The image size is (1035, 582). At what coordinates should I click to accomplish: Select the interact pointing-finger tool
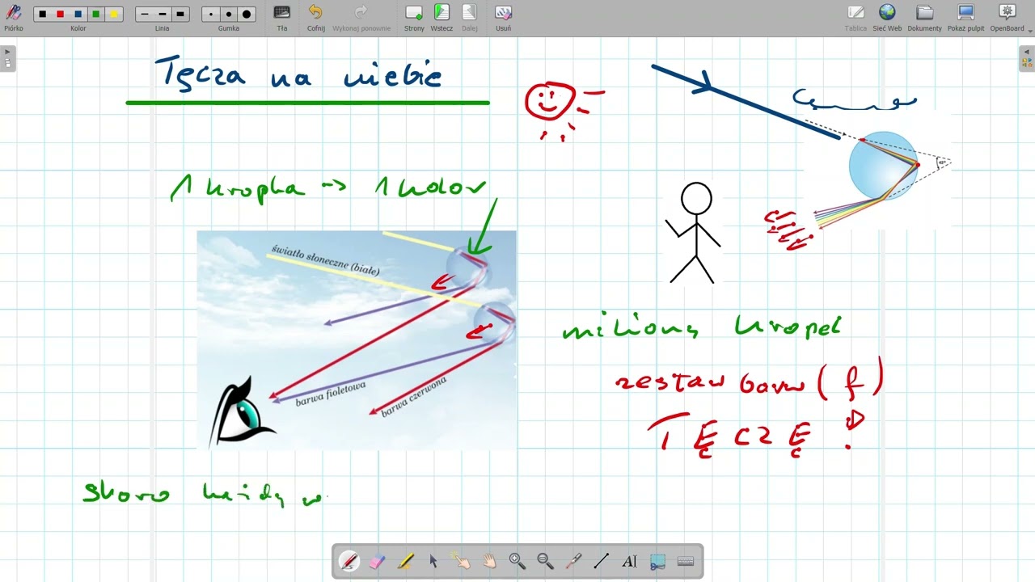pyautogui.click(x=462, y=561)
